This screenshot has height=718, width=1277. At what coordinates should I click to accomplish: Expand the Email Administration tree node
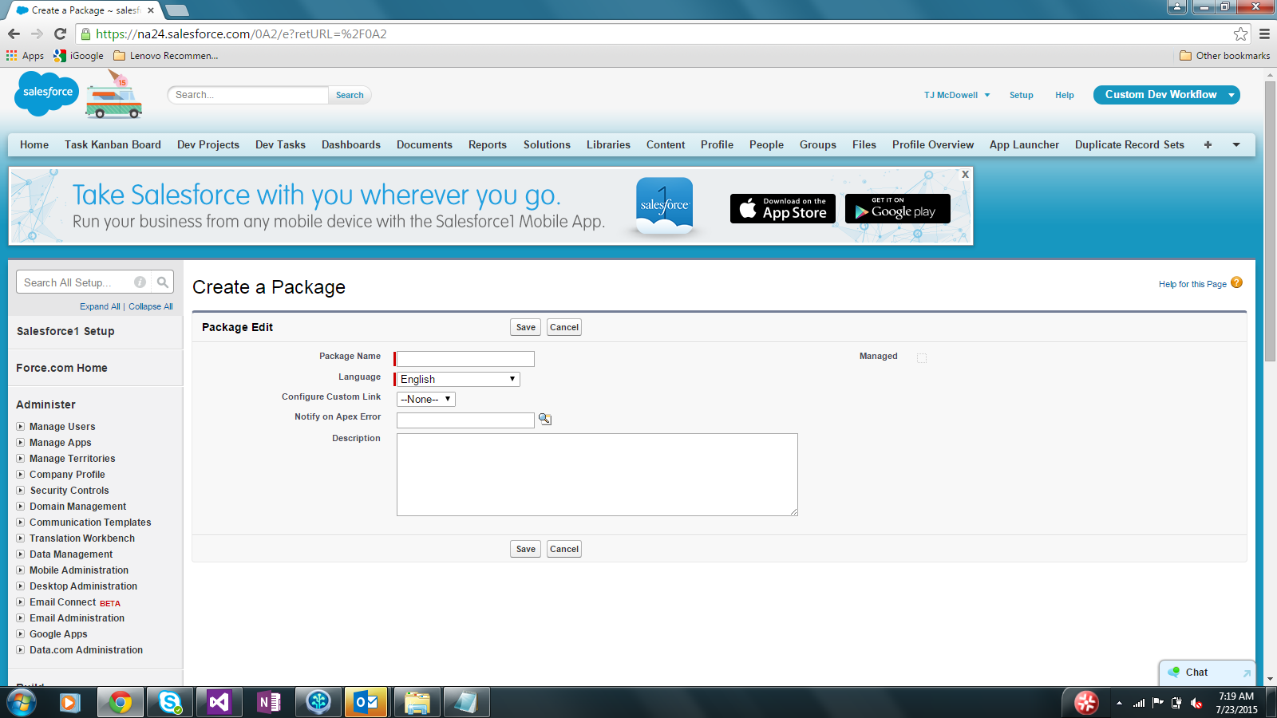21,618
